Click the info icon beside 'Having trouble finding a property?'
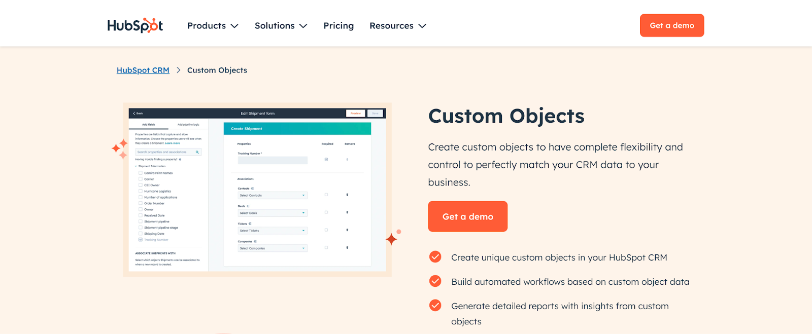The height and width of the screenshot is (334, 812). coord(180,159)
